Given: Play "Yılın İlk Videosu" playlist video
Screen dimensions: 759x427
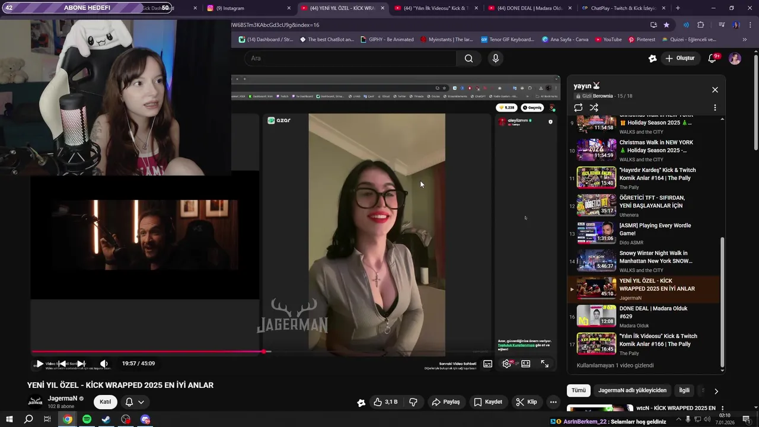Looking at the screenshot, I should point(643,344).
